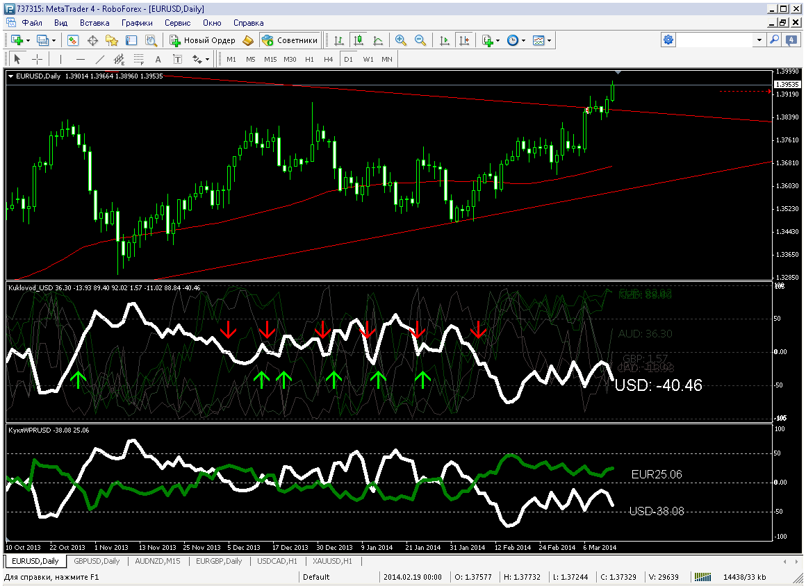
Task: Open the Файл menu
Action: click(x=32, y=23)
